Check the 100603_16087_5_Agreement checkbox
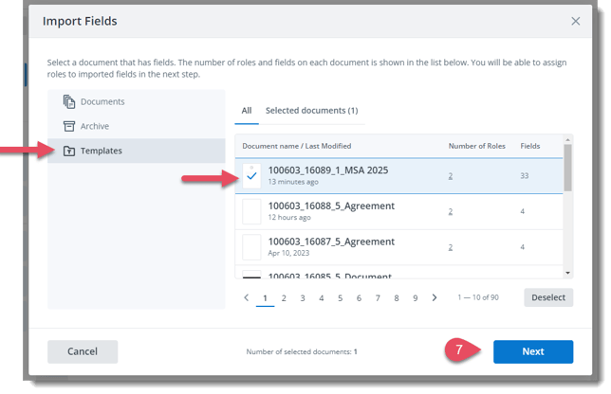This screenshot has height=394, width=611. 251,247
